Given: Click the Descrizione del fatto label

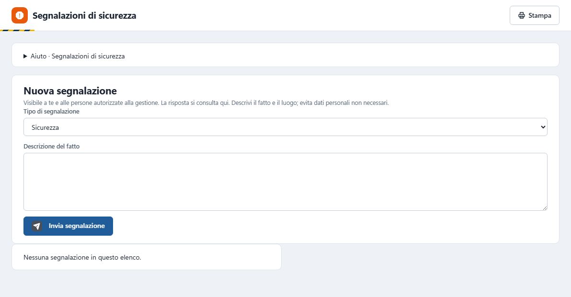Looking at the screenshot, I should pyautogui.click(x=51, y=146).
